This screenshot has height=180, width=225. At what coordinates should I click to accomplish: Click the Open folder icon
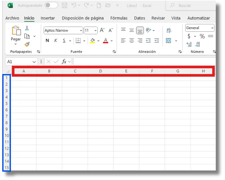pyautogui.click(x=108, y=5)
